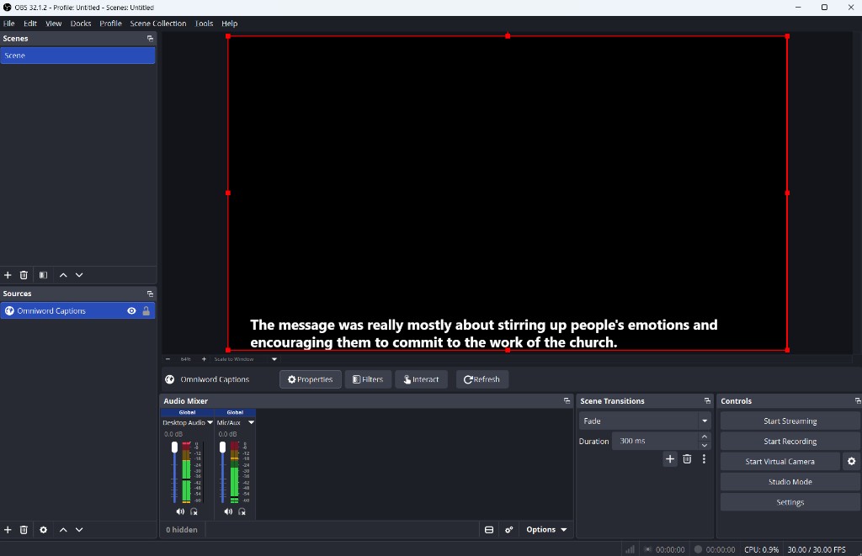862x556 pixels.
Task: Move source up in the Sources list
Action: pos(63,530)
